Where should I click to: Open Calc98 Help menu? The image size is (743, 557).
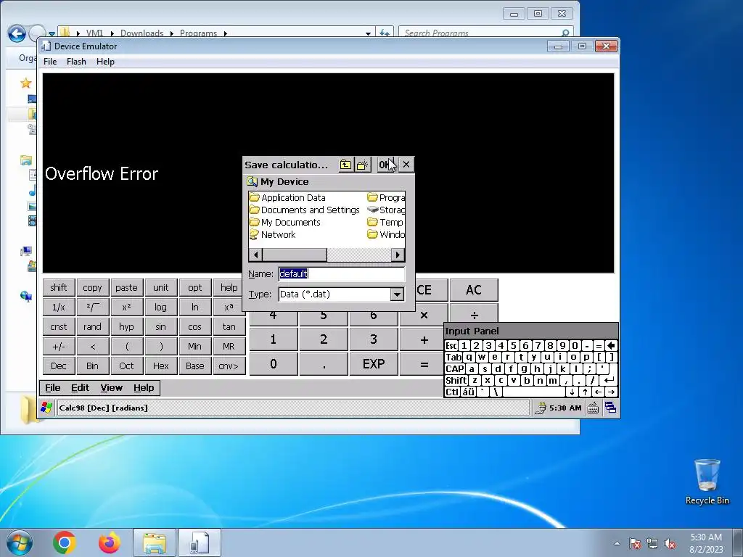pos(144,388)
